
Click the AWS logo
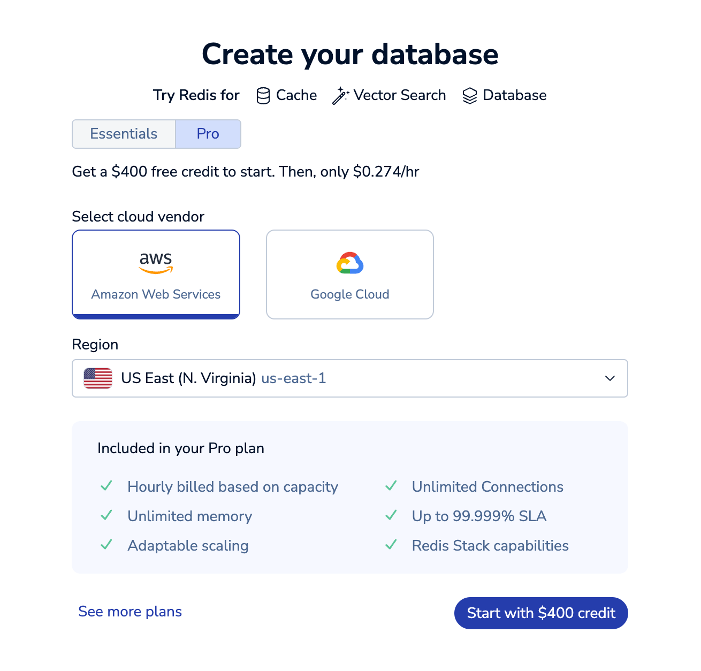click(x=156, y=263)
